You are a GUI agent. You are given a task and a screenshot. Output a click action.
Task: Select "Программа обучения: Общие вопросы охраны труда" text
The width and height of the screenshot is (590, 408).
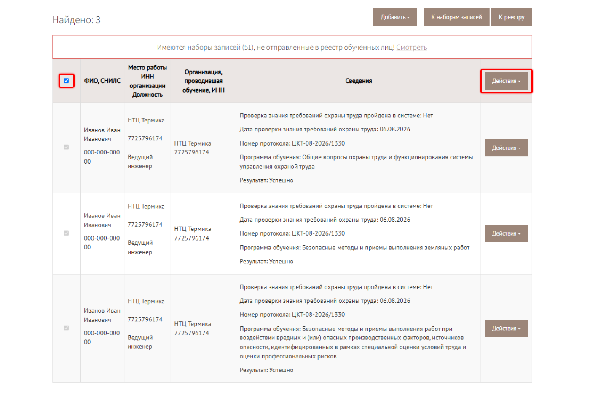click(356, 162)
